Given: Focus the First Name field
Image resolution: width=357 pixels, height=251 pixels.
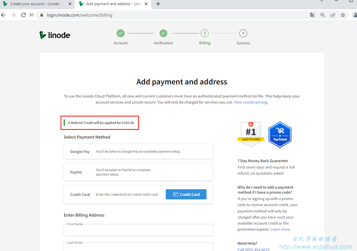Looking at the screenshot, I should point(138,230).
